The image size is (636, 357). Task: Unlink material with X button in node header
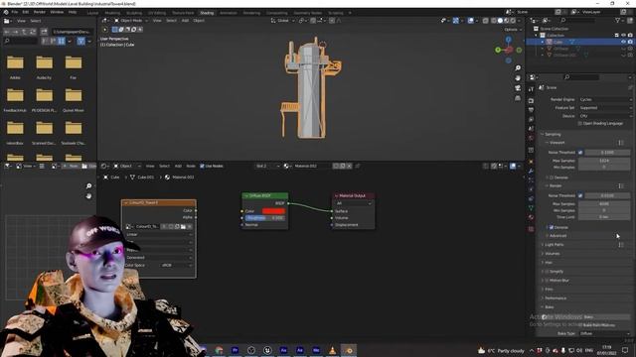pyautogui.click(x=349, y=166)
